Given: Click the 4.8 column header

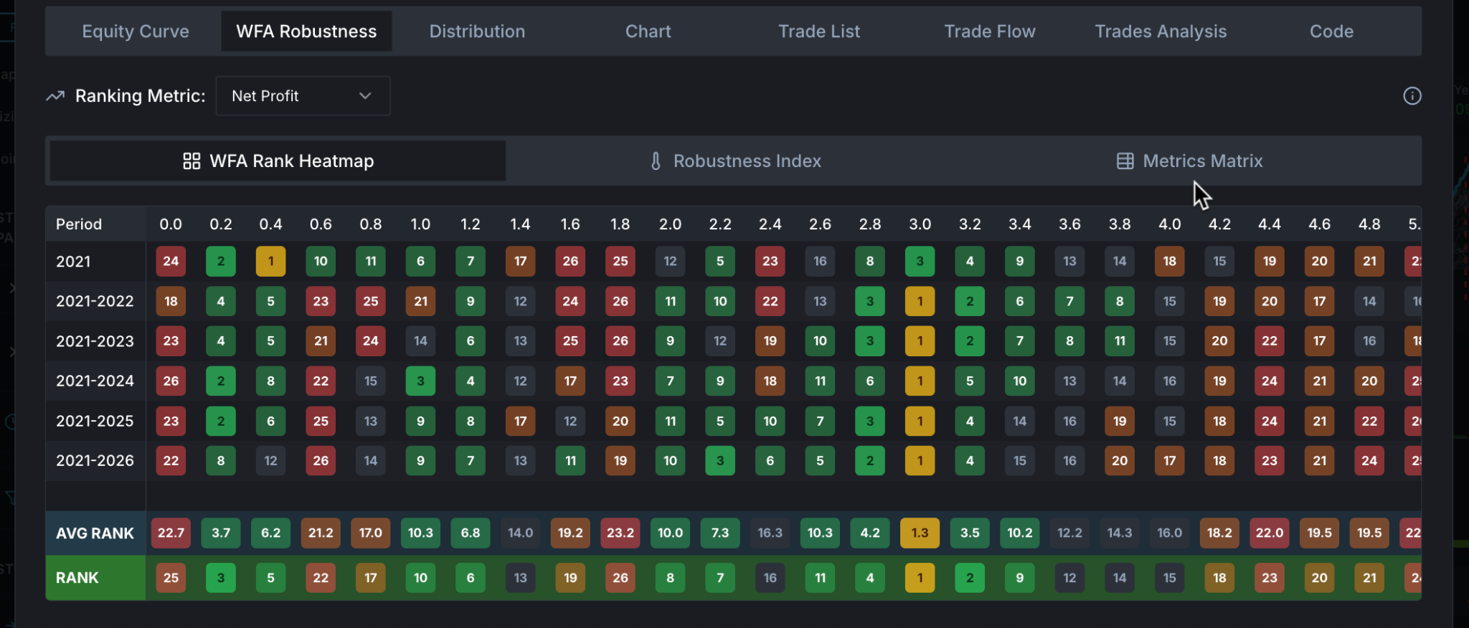Looking at the screenshot, I should click(1369, 224).
